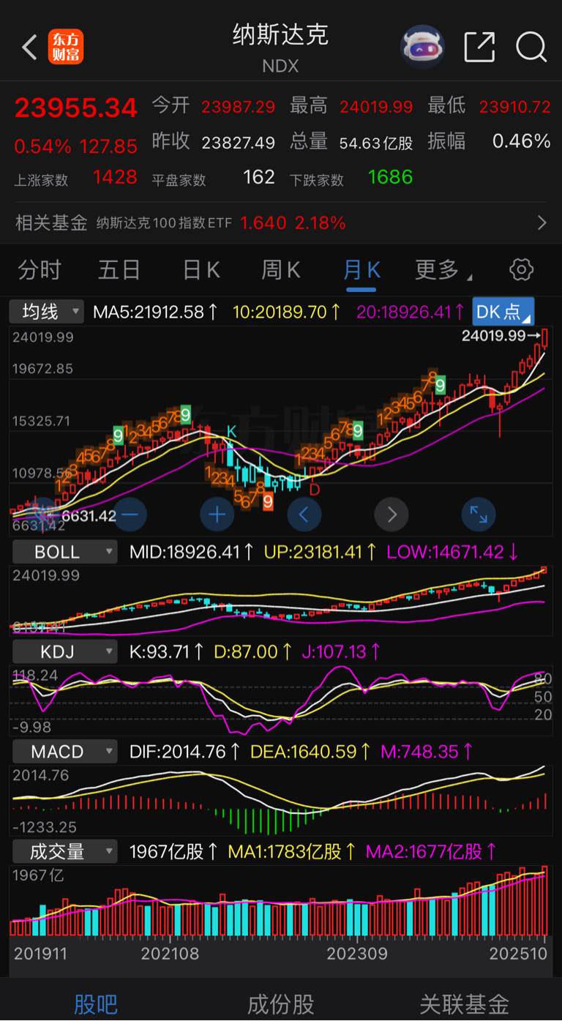Viewport: 562px width, 1021px height.
Task: Tap the 平盘家数 162 value
Action: (x=259, y=177)
